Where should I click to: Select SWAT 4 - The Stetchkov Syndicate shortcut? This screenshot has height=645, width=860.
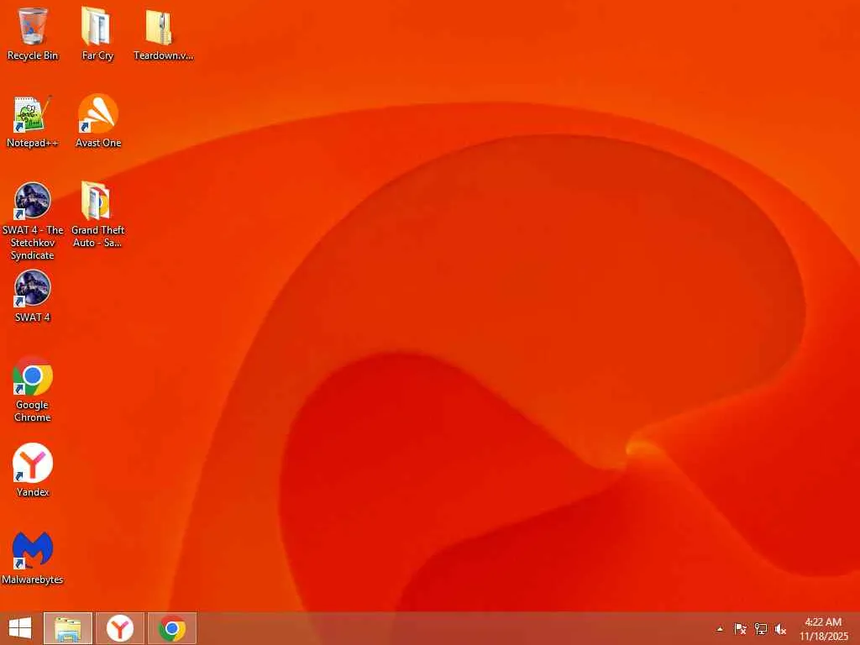[x=33, y=201]
